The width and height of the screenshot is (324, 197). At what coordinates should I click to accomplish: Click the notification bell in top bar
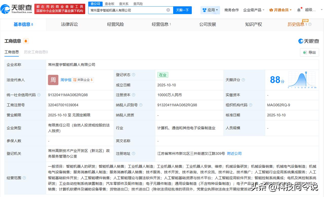click(x=299, y=10)
